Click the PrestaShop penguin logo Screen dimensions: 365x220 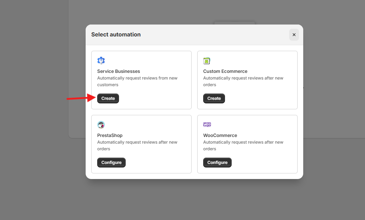101,125
